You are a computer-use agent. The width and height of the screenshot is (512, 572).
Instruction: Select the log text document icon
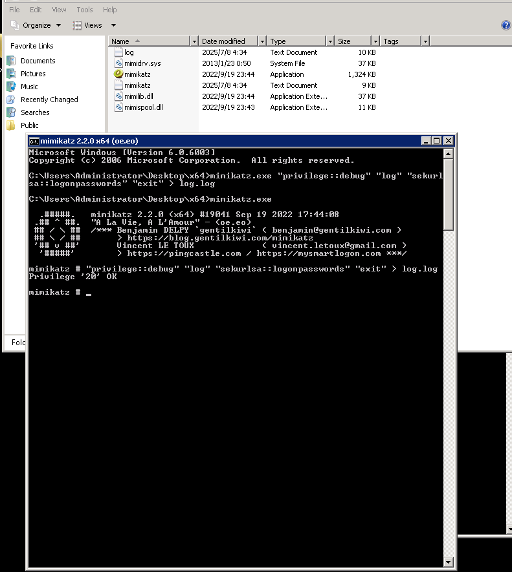tap(118, 52)
